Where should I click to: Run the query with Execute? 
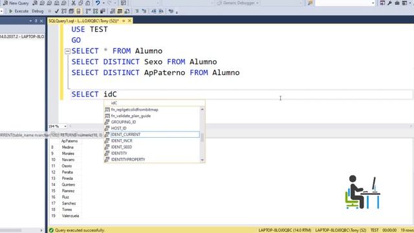(19, 11)
